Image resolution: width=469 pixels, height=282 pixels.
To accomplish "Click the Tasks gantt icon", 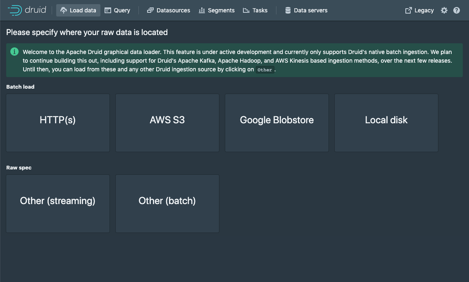I will pyautogui.click(x=246, y=10).
